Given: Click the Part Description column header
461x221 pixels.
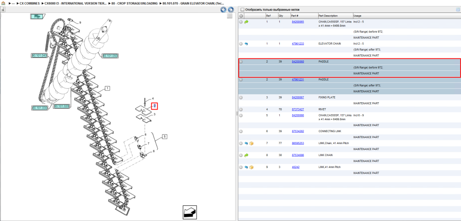Looking at the screenshot, I should pos(328,16).
